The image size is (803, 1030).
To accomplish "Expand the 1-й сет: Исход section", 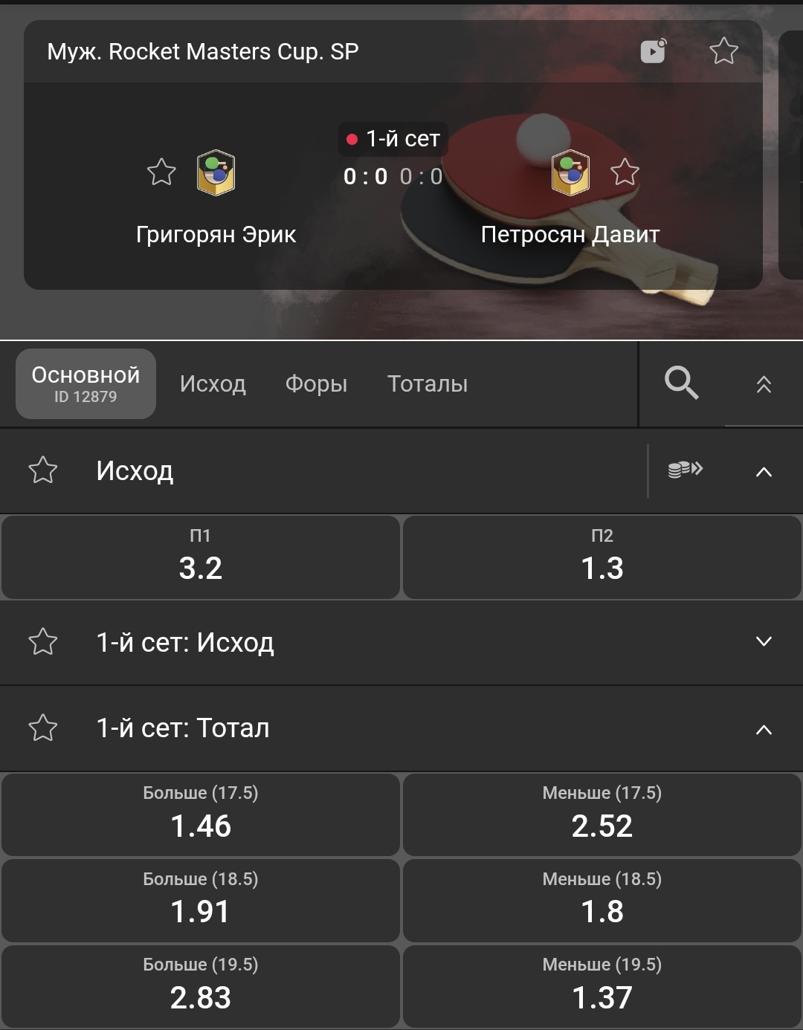I will coord(764,642).
